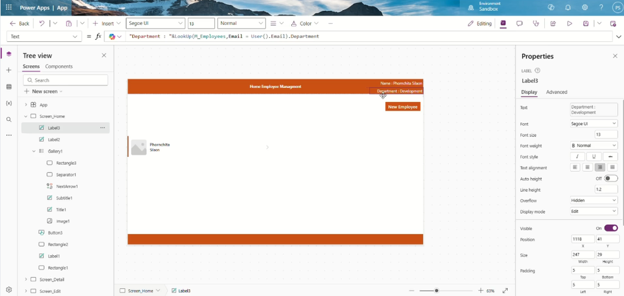Open the App checker stethoscope icon
Image resolution: width=624 pixels, height=296 pixels.
(536, 24)
